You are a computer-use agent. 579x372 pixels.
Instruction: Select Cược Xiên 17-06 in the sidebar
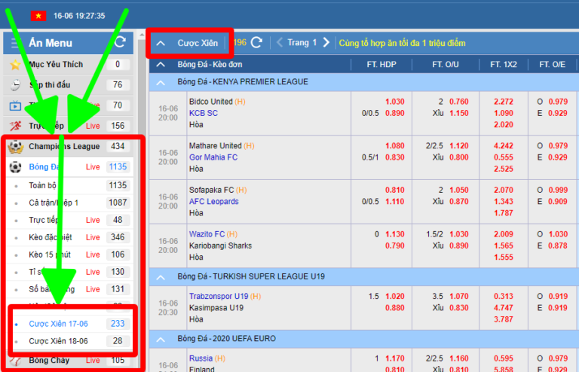pyautogui.click(x=58, y=323)
